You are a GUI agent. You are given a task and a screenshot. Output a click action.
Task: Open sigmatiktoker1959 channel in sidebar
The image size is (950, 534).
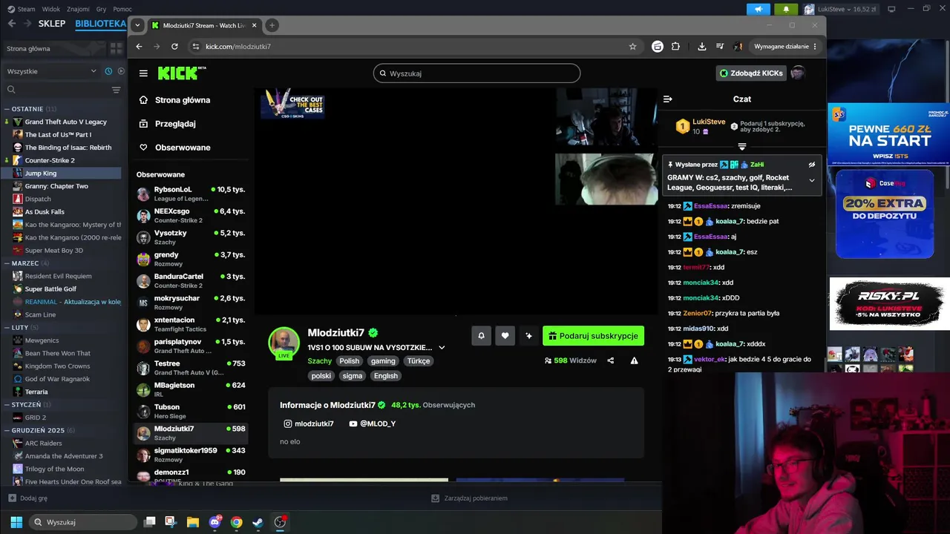(191, 455)
